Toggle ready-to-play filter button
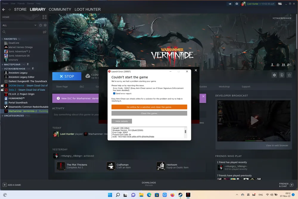 45,25
